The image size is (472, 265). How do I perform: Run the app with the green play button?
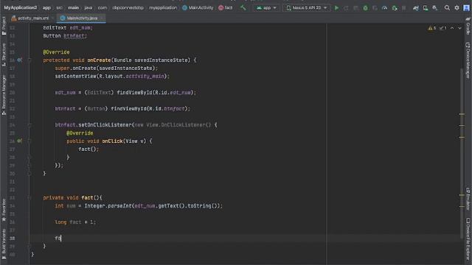click(x=336, y=8)
